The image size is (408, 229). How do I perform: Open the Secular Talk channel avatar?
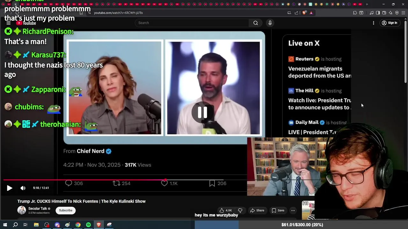(21, 210)
